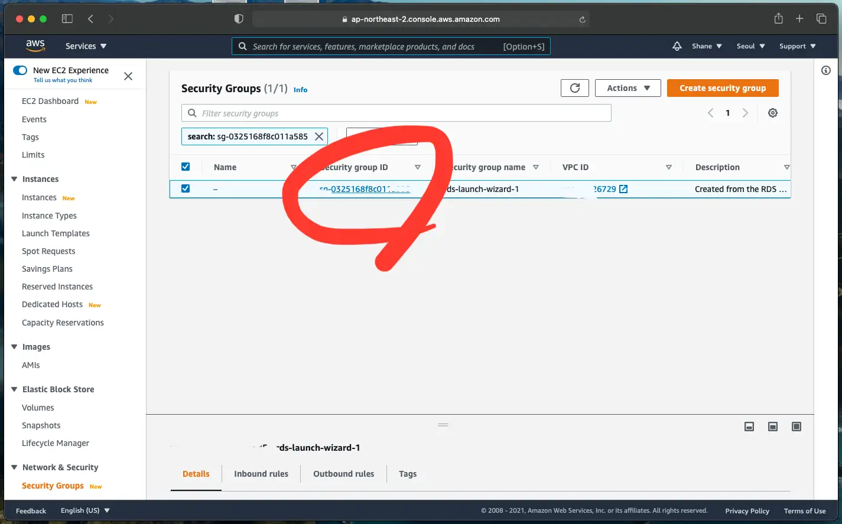This screenshot has width=842, height=524.
Task: Reload page from the address bar
Action: click(582, 19)
